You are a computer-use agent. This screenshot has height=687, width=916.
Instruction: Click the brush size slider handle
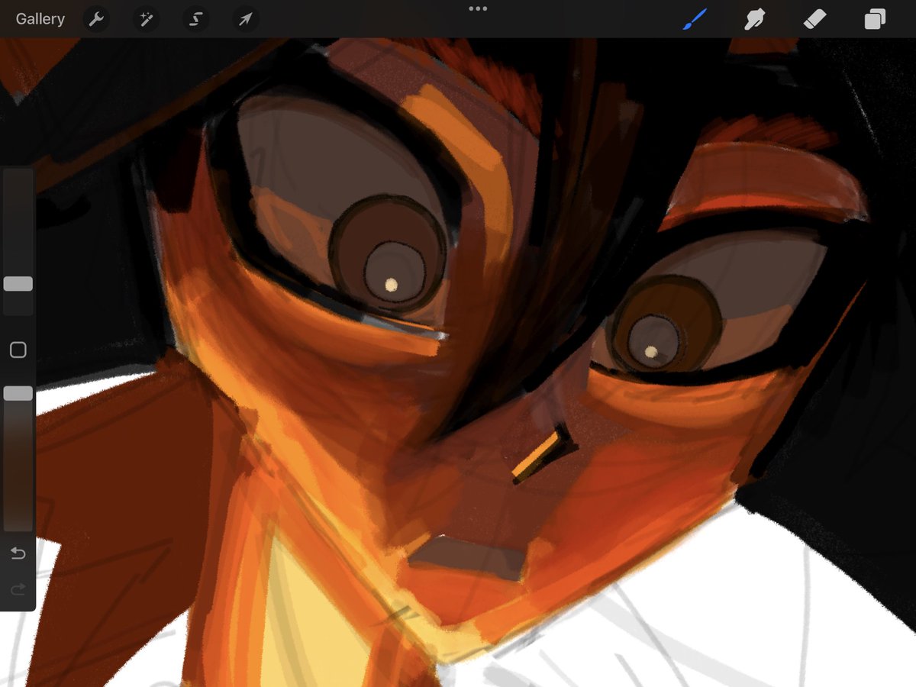pyautogui.click(x=18, y=284)
